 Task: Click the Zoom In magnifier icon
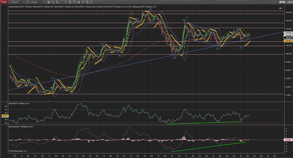[57, 2]
